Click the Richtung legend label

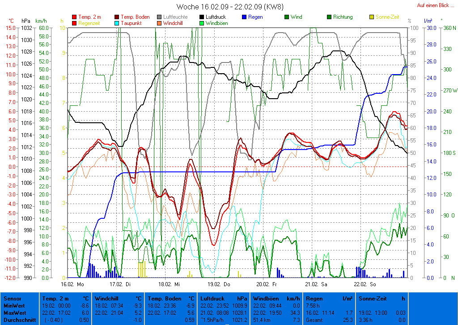click(343, 17)
